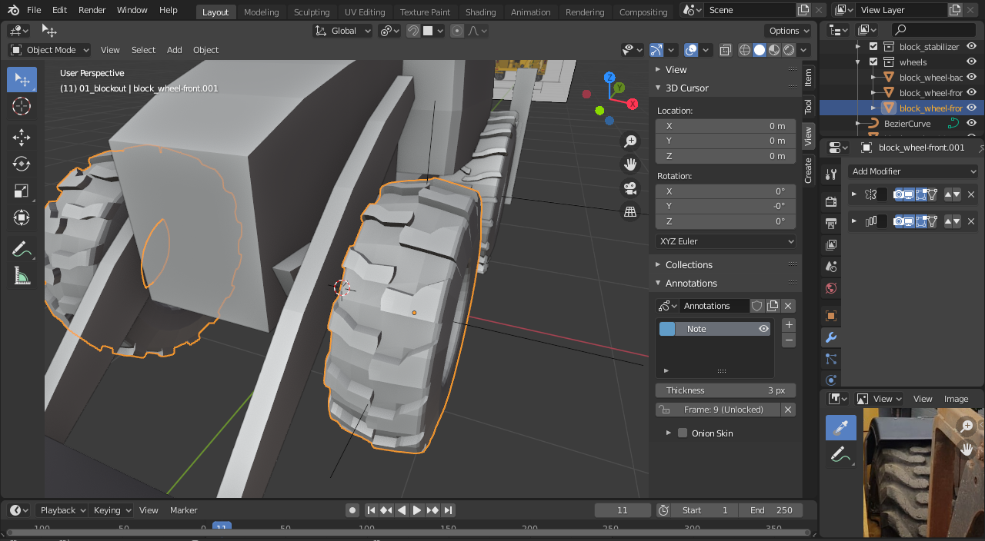Expand the Collections panel
The height and width of the screenshot is (541, 985).
[689, 264]
